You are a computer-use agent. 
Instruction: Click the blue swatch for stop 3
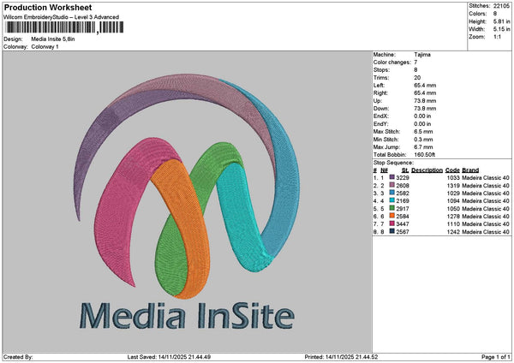coord(391,193)
